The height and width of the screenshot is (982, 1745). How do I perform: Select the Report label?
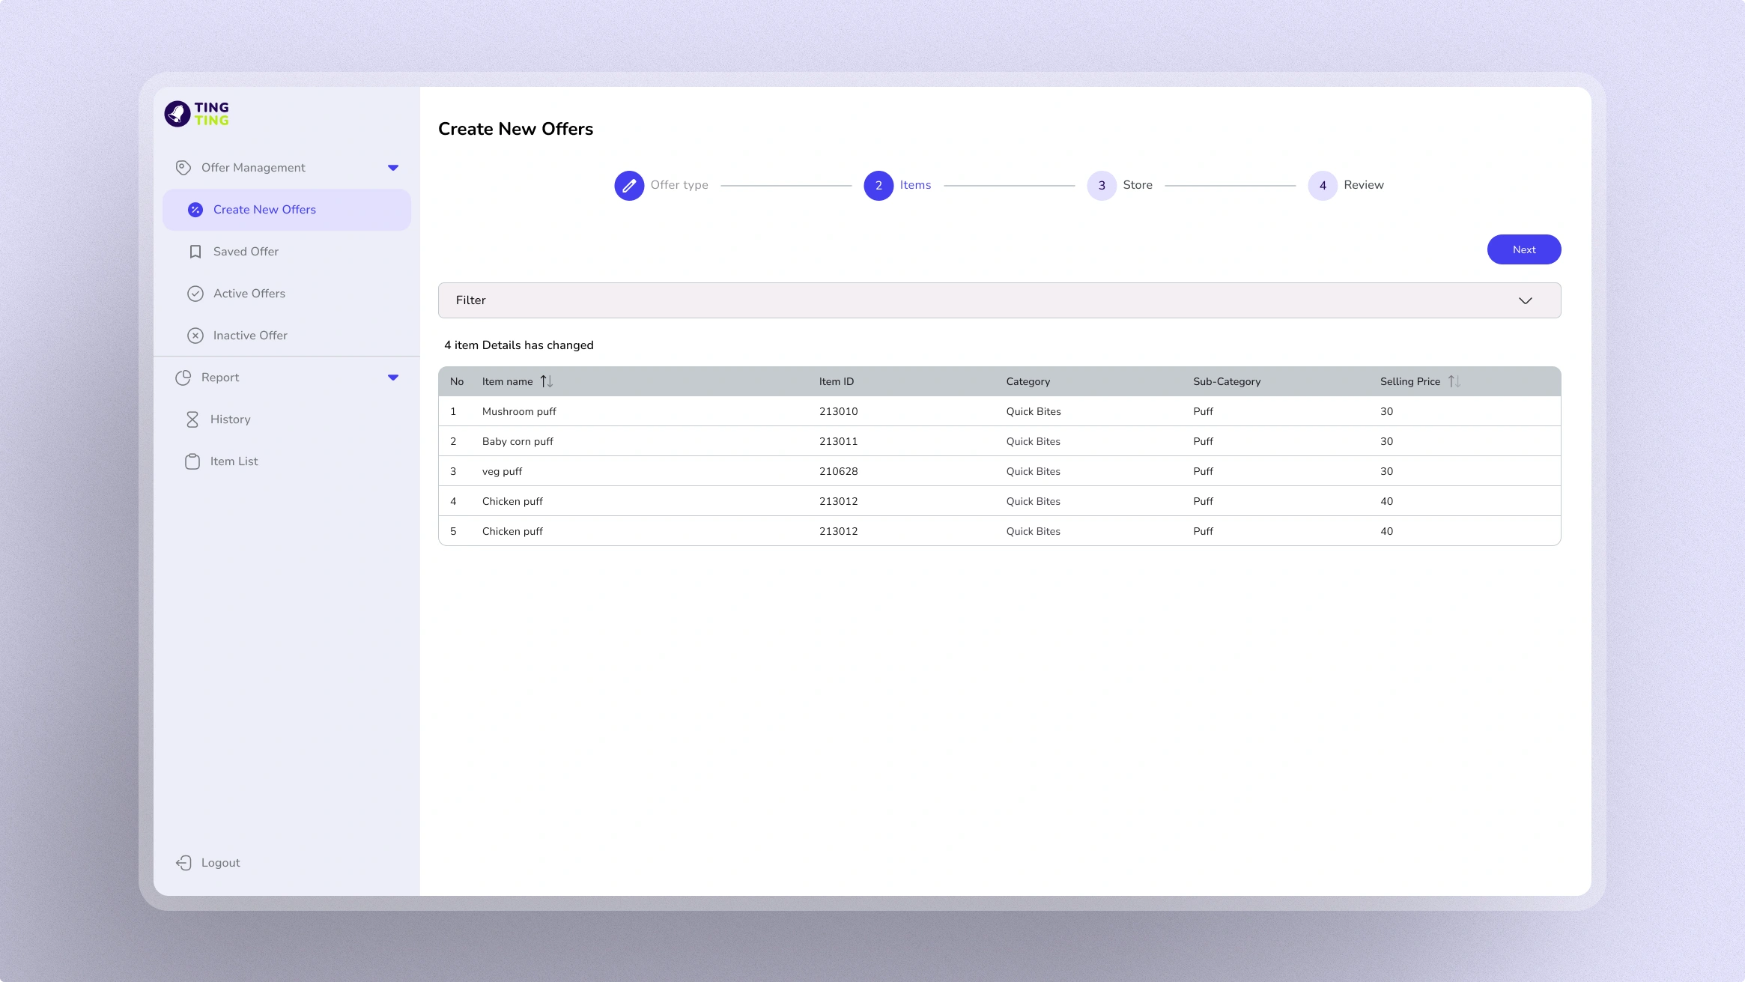point(220,378)
